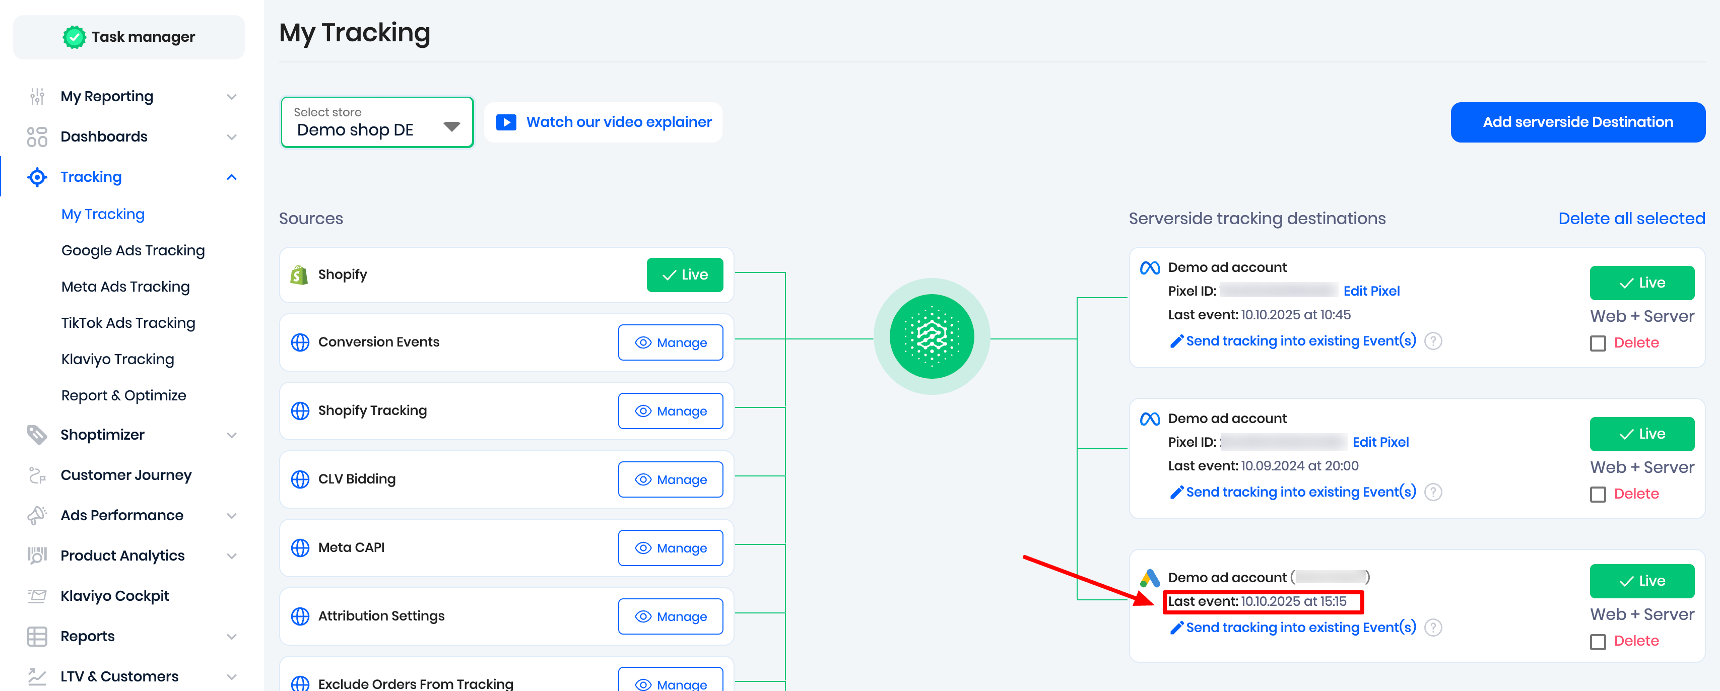Click the first Meta logo icon
This screenshot has width=1720, height=691.
point(1149,268)
